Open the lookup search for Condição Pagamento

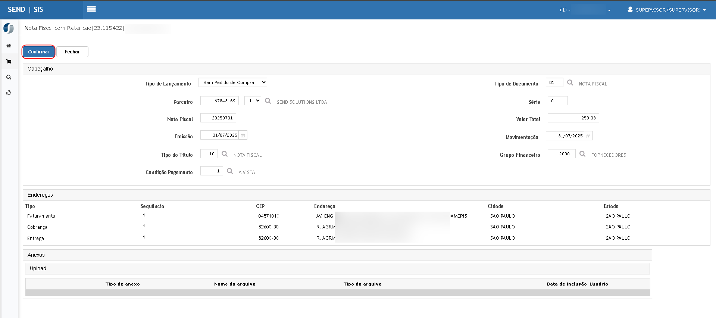230,171
